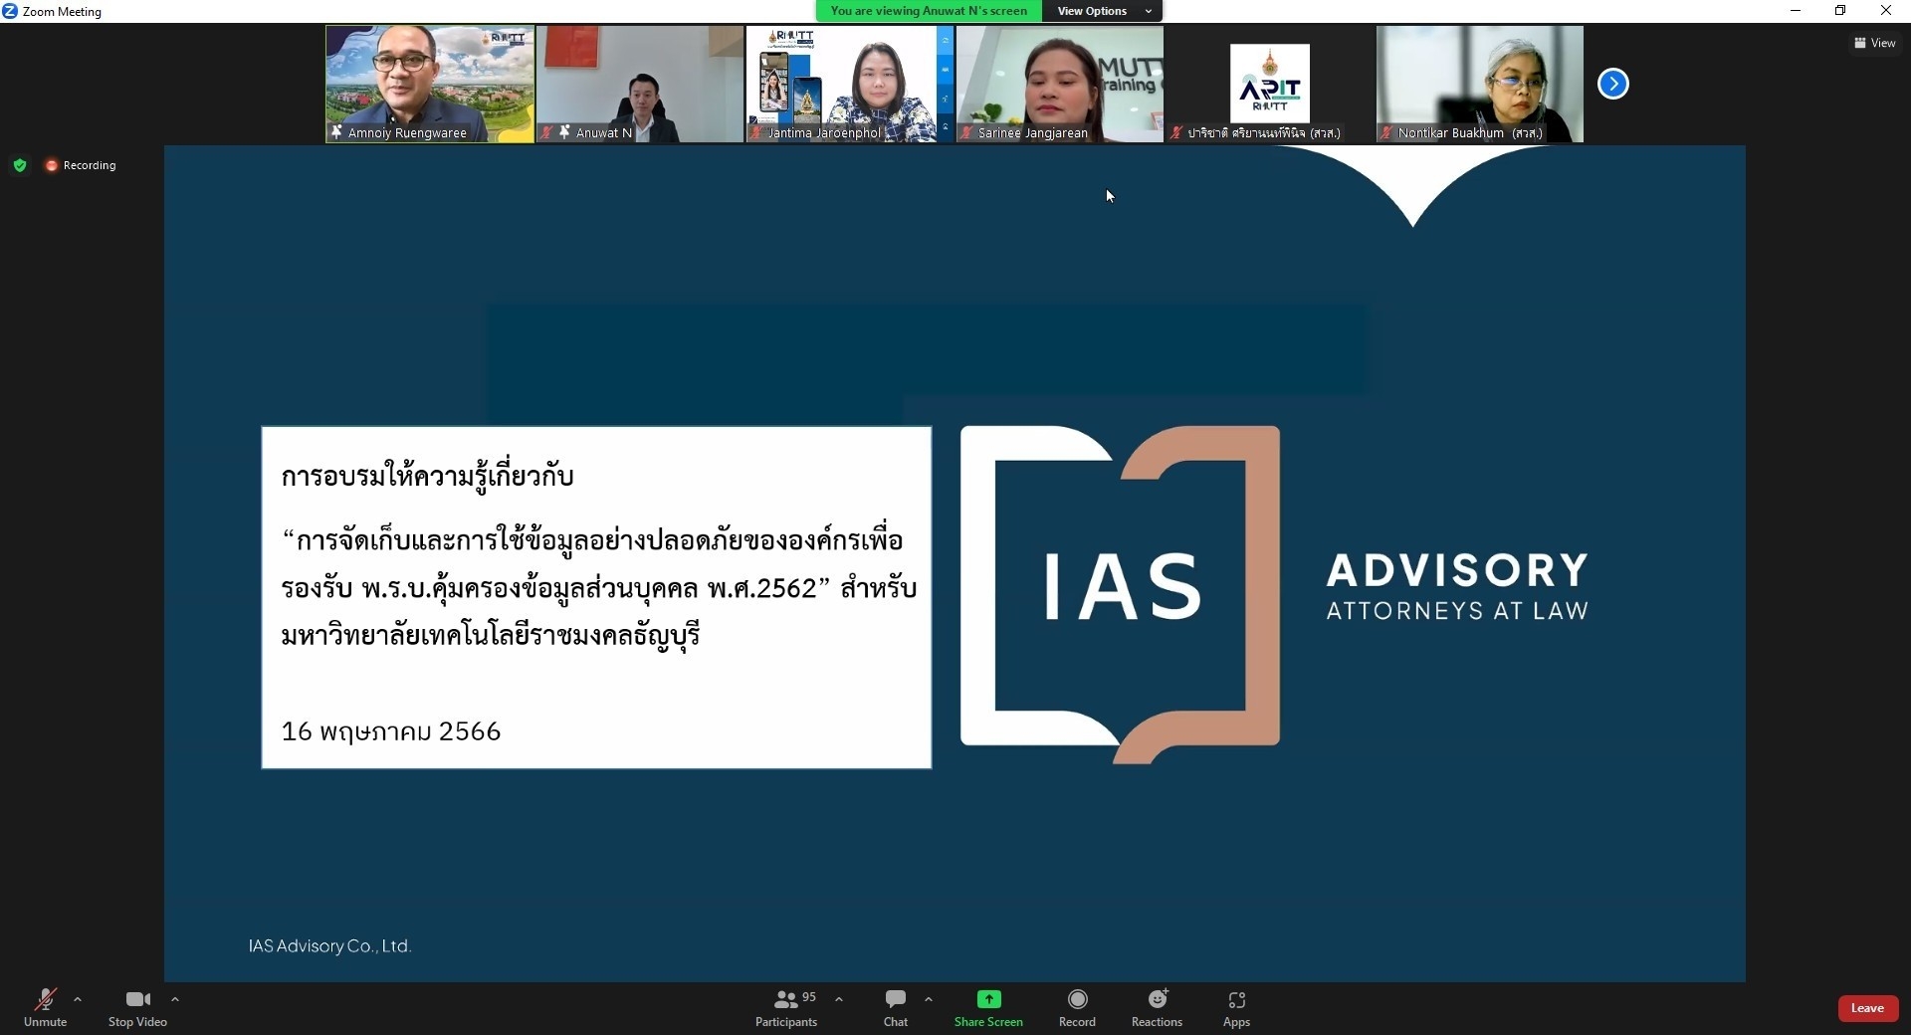
Task: Start recording with the Record button
Action: (x=1077, y=1007)
